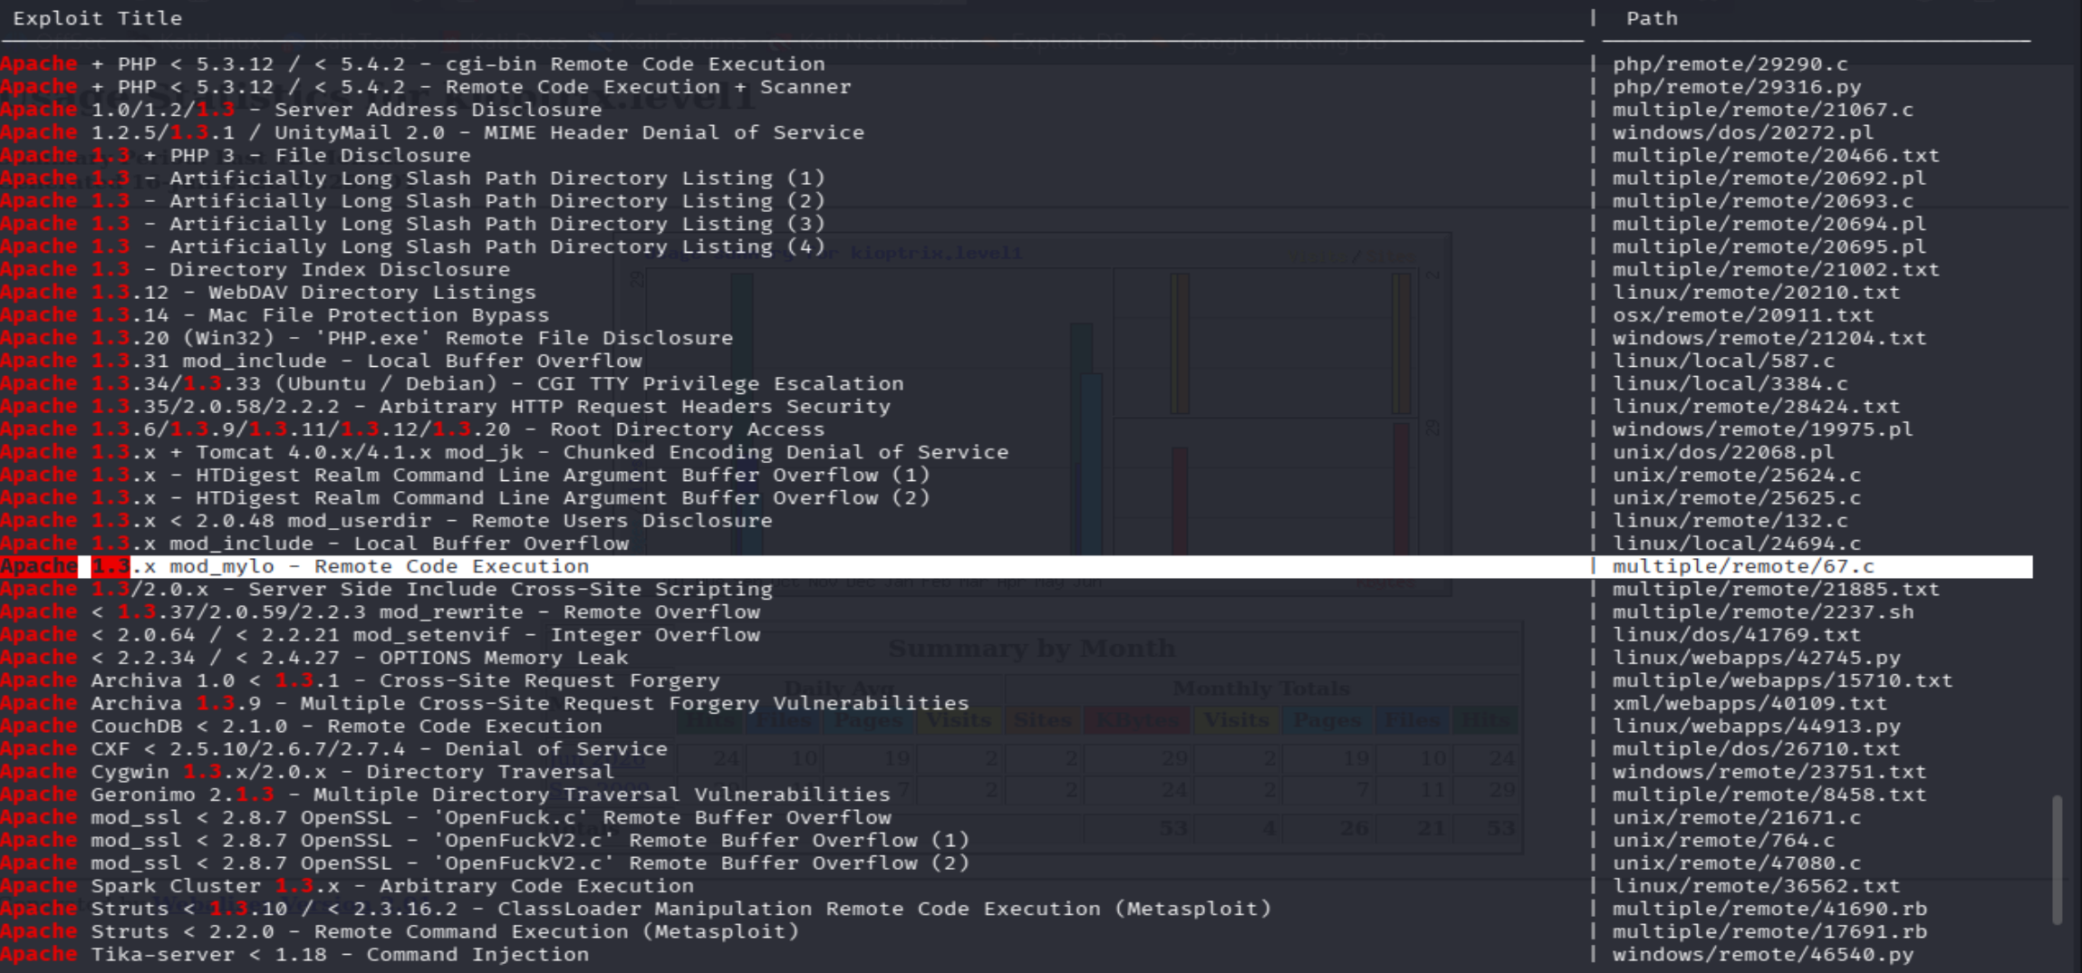
Task: Select the 1.3.31 mod_include Local Buffer Overflow title
Action: [x=321, y=361]
